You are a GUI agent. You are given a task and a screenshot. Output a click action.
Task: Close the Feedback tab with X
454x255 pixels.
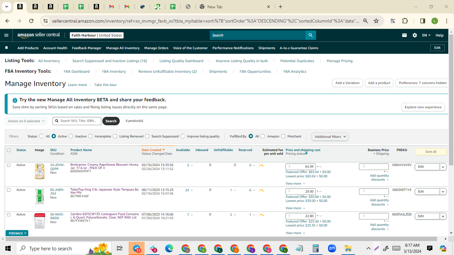coord(25,233)
